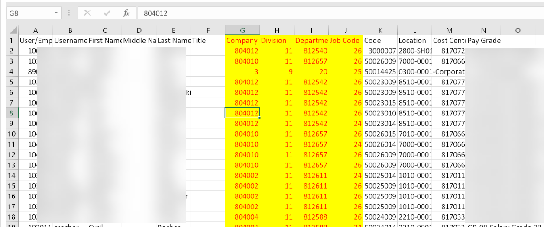This screenshot has height=227, width=544.
Task: Open the Name Box dropdown arrow
Action: coord(56,13)
